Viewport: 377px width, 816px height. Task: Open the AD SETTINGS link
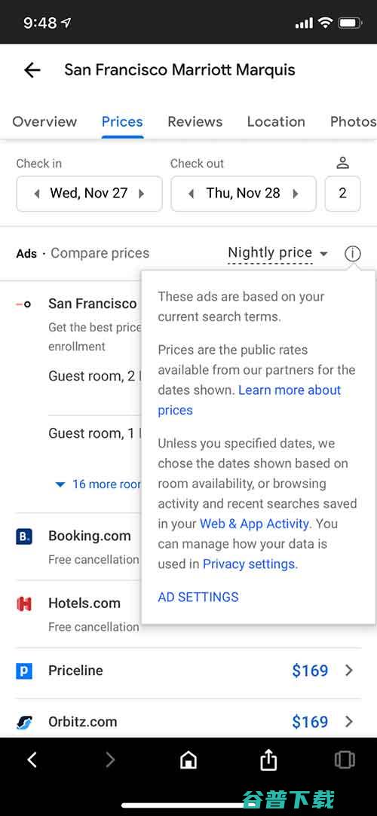198,597
